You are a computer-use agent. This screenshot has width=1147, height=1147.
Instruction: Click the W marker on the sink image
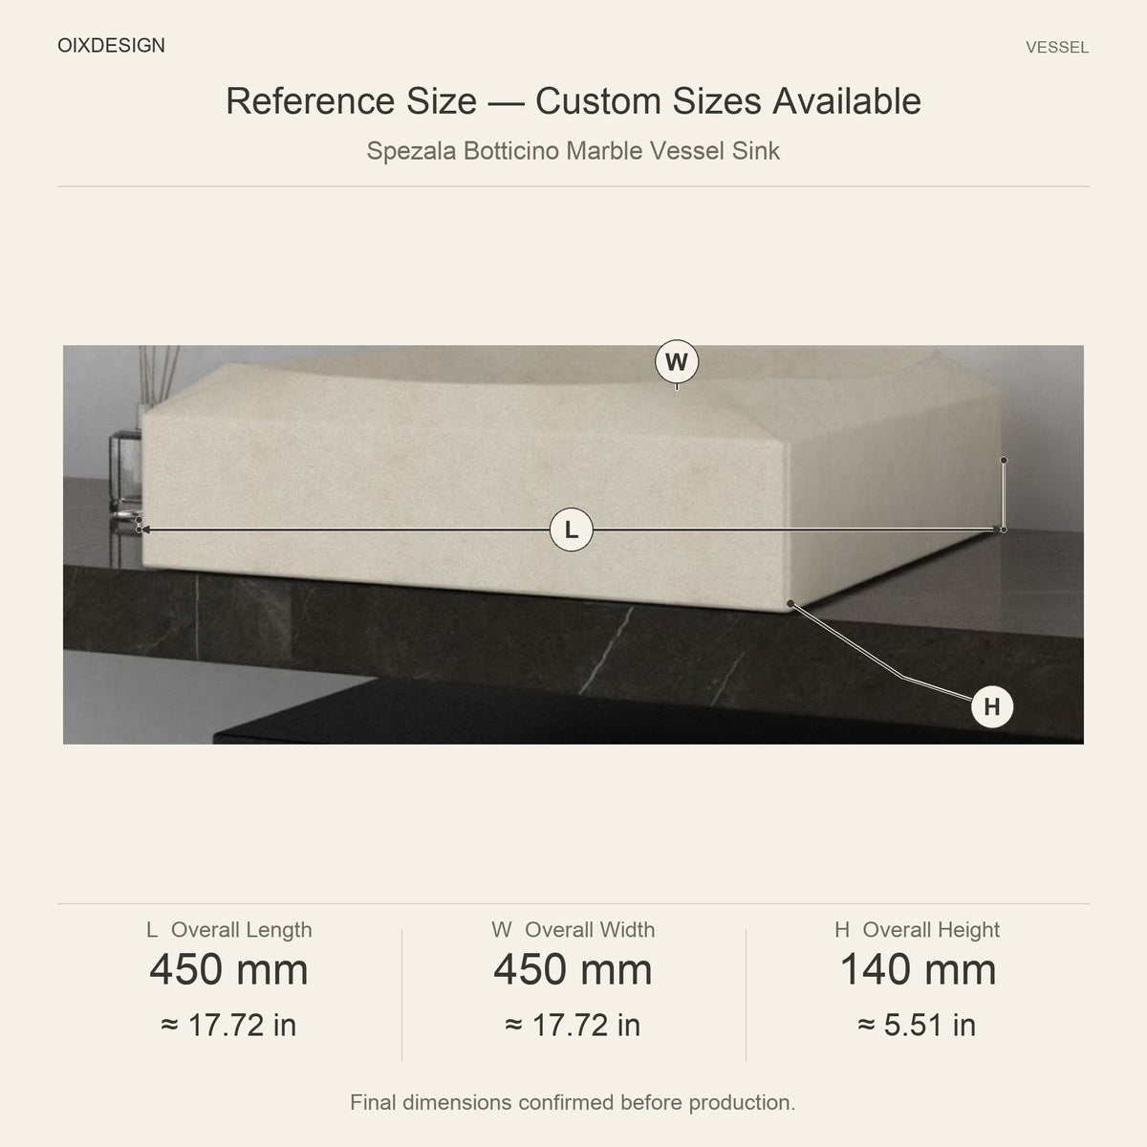[x=677, y=362]
